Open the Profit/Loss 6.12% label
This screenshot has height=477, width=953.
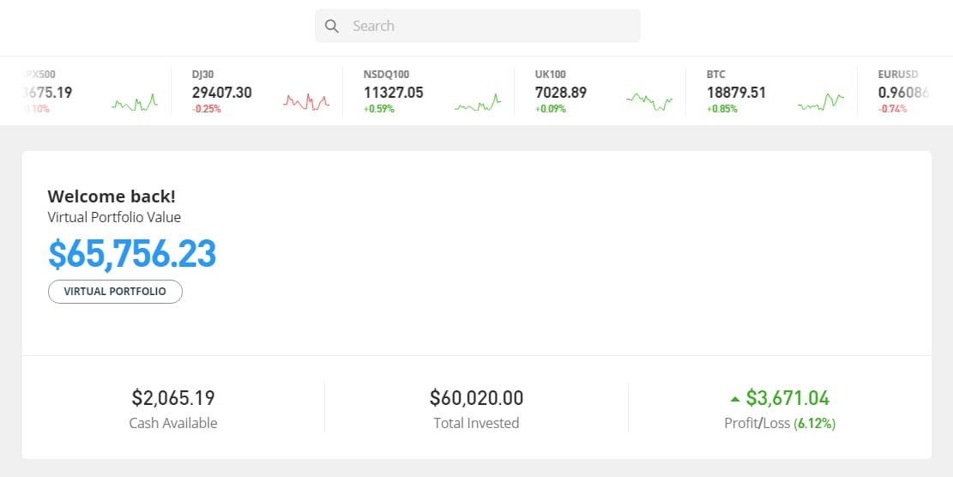click(x=780, y=423)
